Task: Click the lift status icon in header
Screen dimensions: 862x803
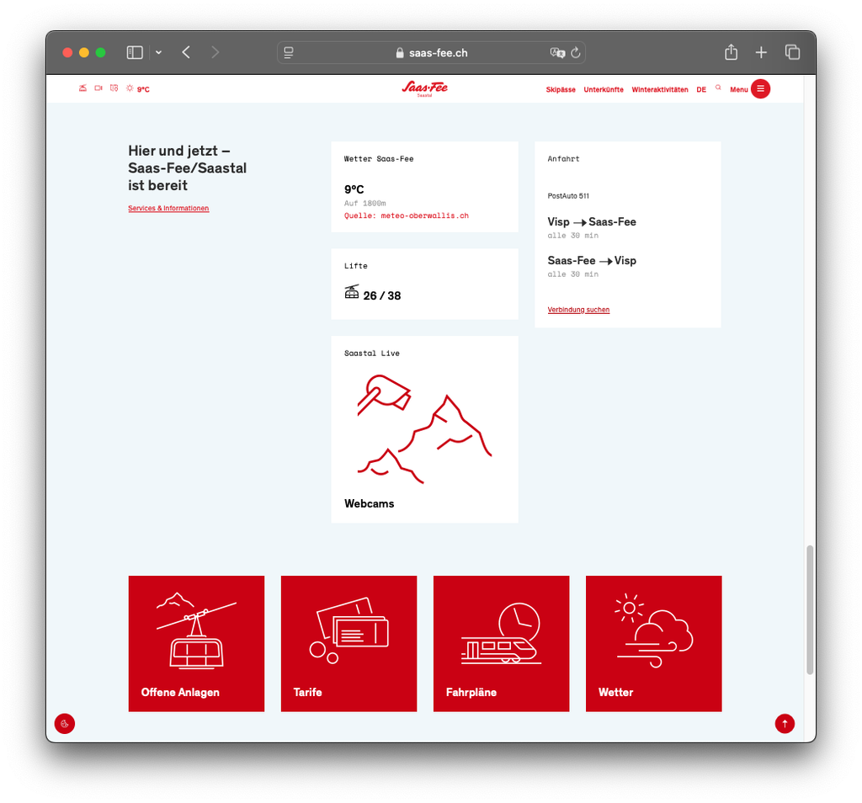Action: coord(82,88)
